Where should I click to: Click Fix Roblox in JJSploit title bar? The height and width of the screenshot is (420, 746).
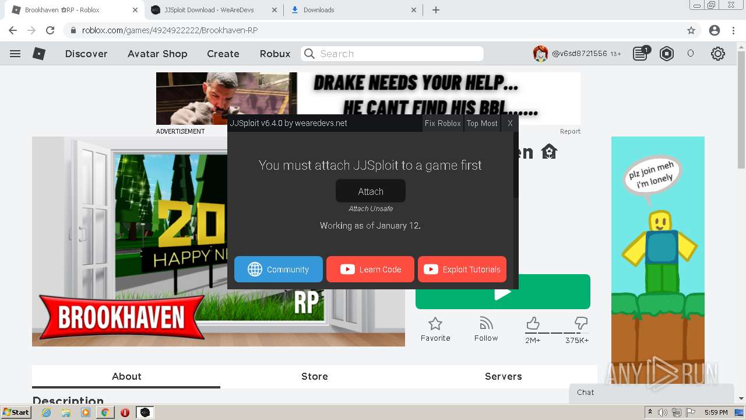tap(443, 123)
